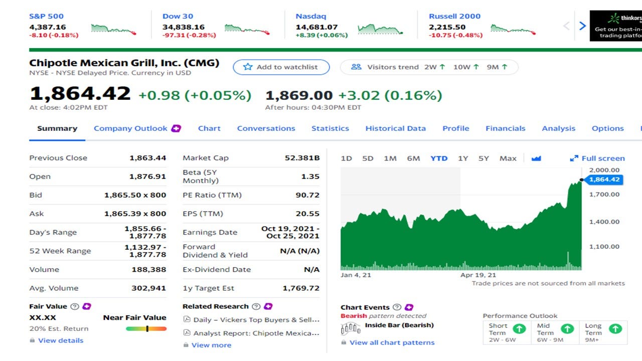
Task: Click the purple premium badge beside Fair Value
Action: coord(87,306)
